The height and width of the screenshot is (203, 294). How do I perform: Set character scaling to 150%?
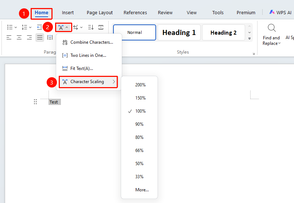(139, 98)
